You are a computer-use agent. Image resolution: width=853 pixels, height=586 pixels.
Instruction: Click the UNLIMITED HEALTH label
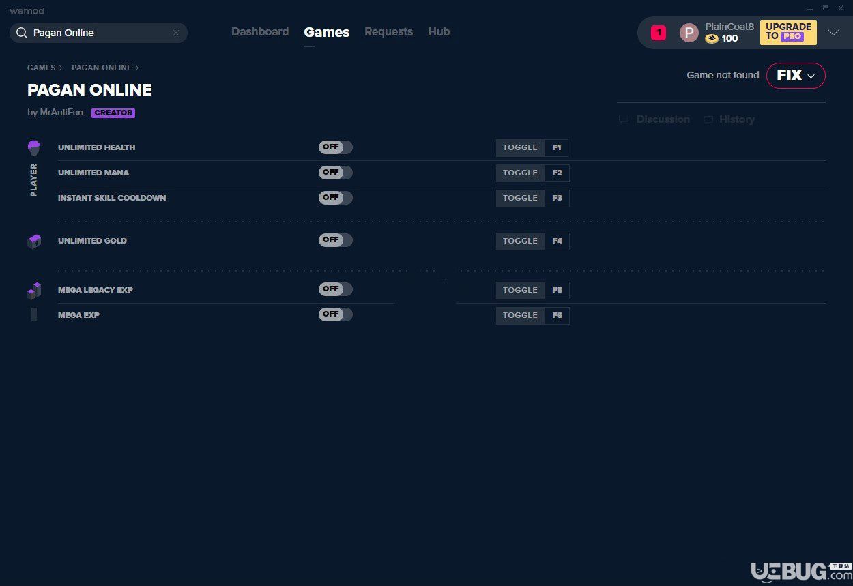coord(96,147)
